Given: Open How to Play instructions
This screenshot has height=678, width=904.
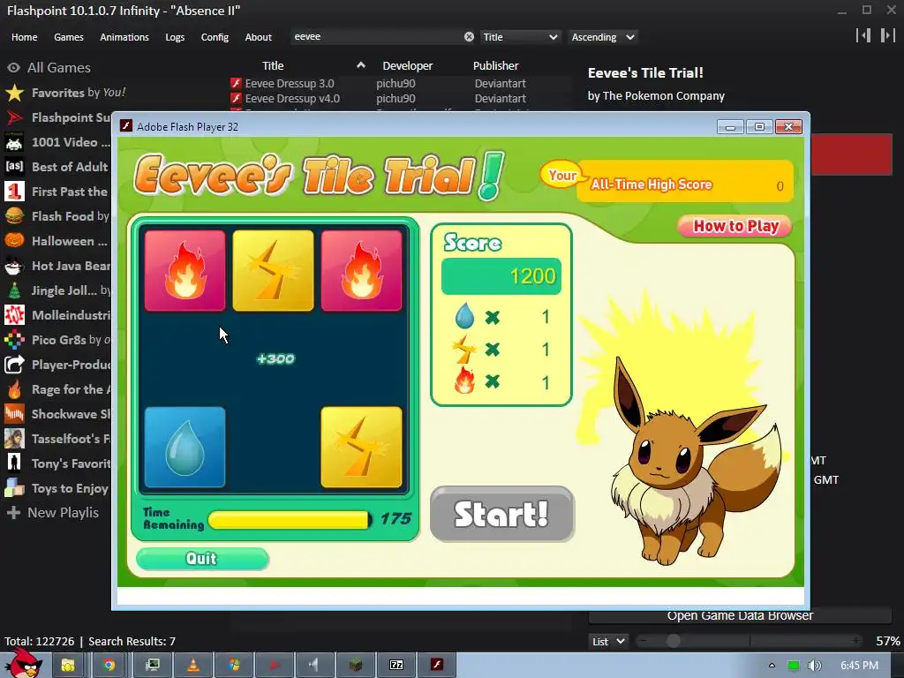Looking at the screenshot, I should pyautogui.click(x=735, y=226).
